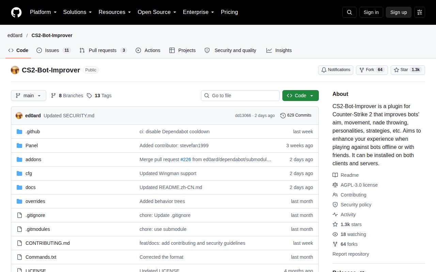This screenshot has height=272, width=436.
Task: Open the main branch selector dropdown
Action: click(29, 96)
